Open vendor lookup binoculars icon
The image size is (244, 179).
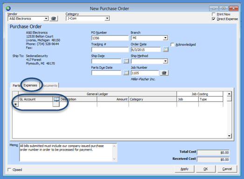coord(54,19)
